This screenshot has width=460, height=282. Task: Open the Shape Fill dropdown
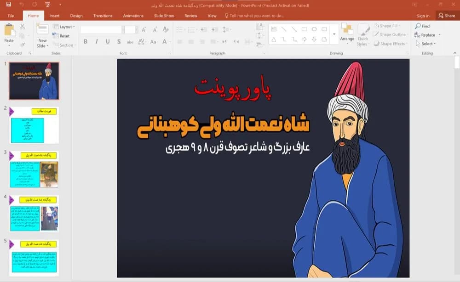click(387, 26)
